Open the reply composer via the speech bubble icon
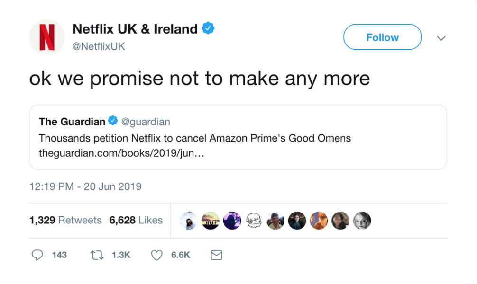 [38, 255]
